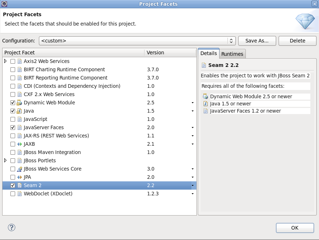319x240 pixels.
Task: Switch to the Runtimes tab
Action: (x=232, y=54)
